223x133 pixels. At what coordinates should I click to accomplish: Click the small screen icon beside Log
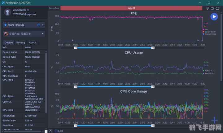click(x=50, y=131)
